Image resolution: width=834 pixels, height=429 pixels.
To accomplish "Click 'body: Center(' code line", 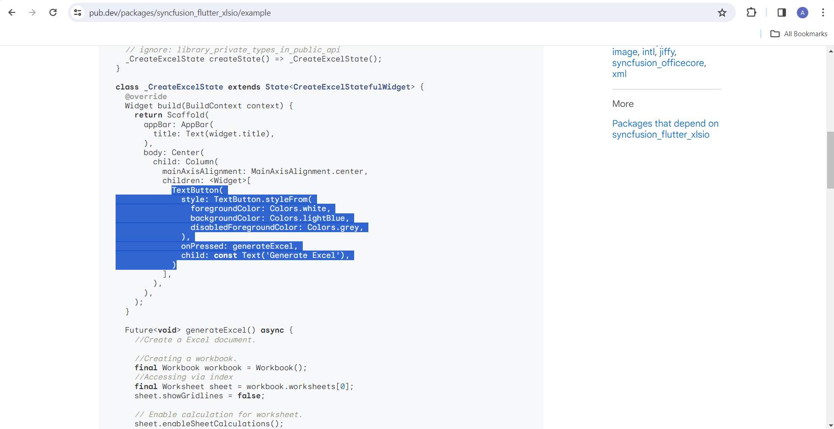I will point(174,153).
